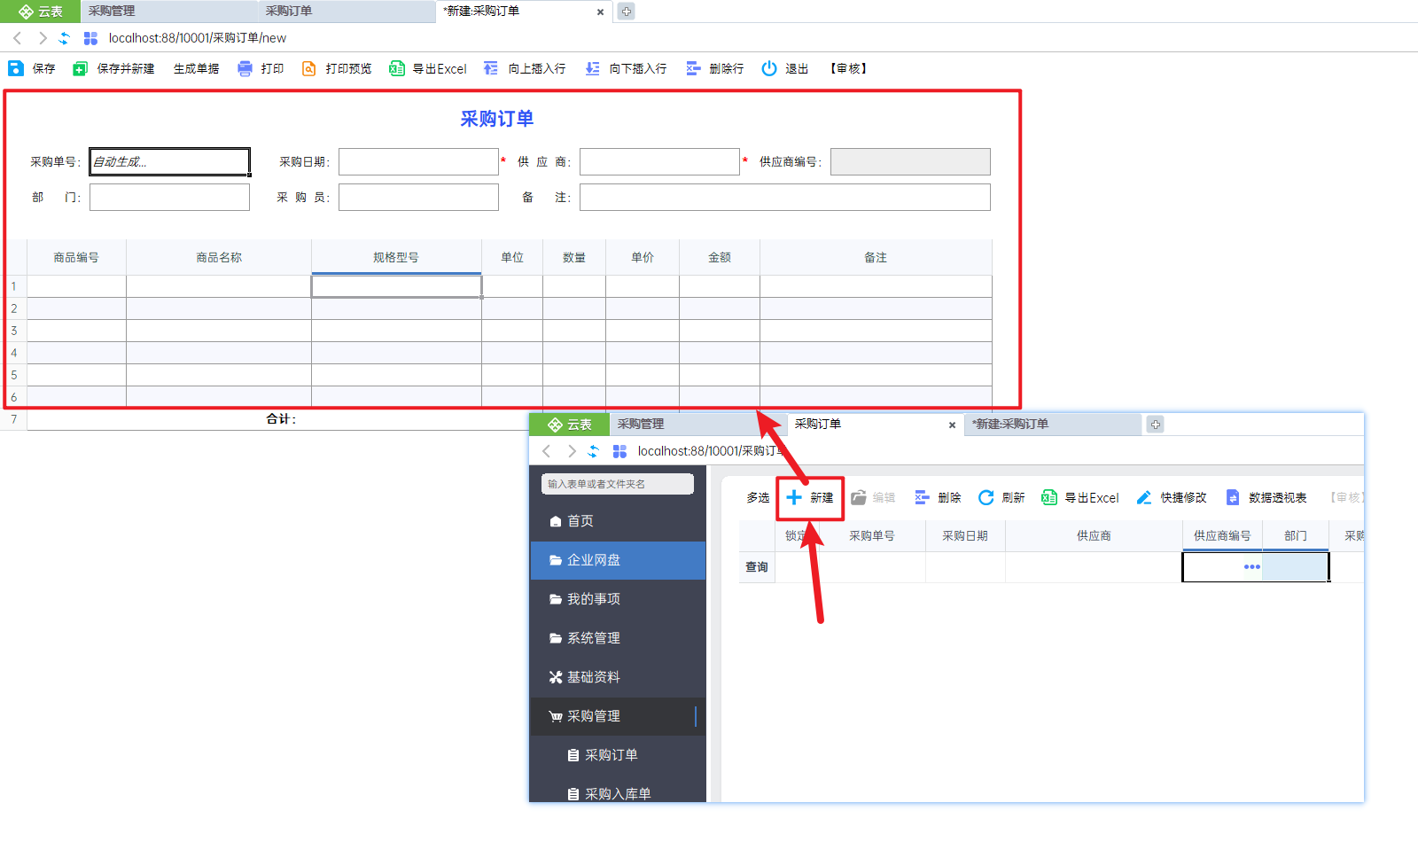Add a new tab with plus icon
Image resolution: width=1418 pixels, height=842 pixels.
pos(627,12)
